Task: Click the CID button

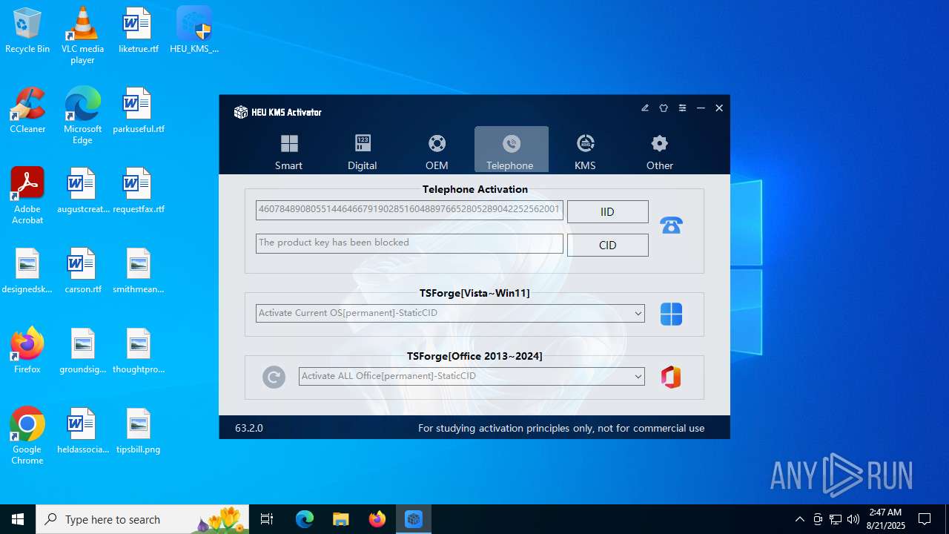Action: [x=607, y=245]
